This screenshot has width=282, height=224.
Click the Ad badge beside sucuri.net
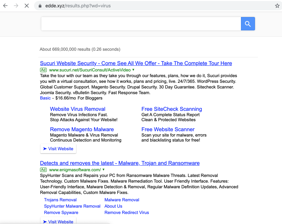[x=43, y=70]
